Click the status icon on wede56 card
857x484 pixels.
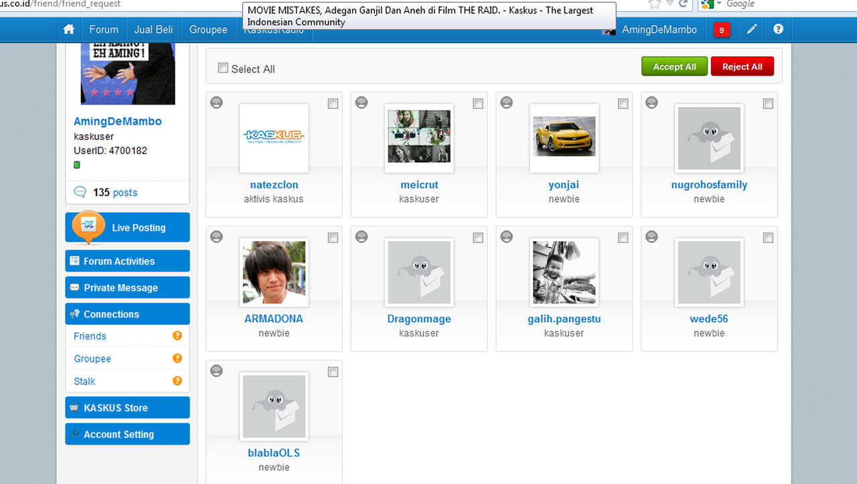(651, 236)
